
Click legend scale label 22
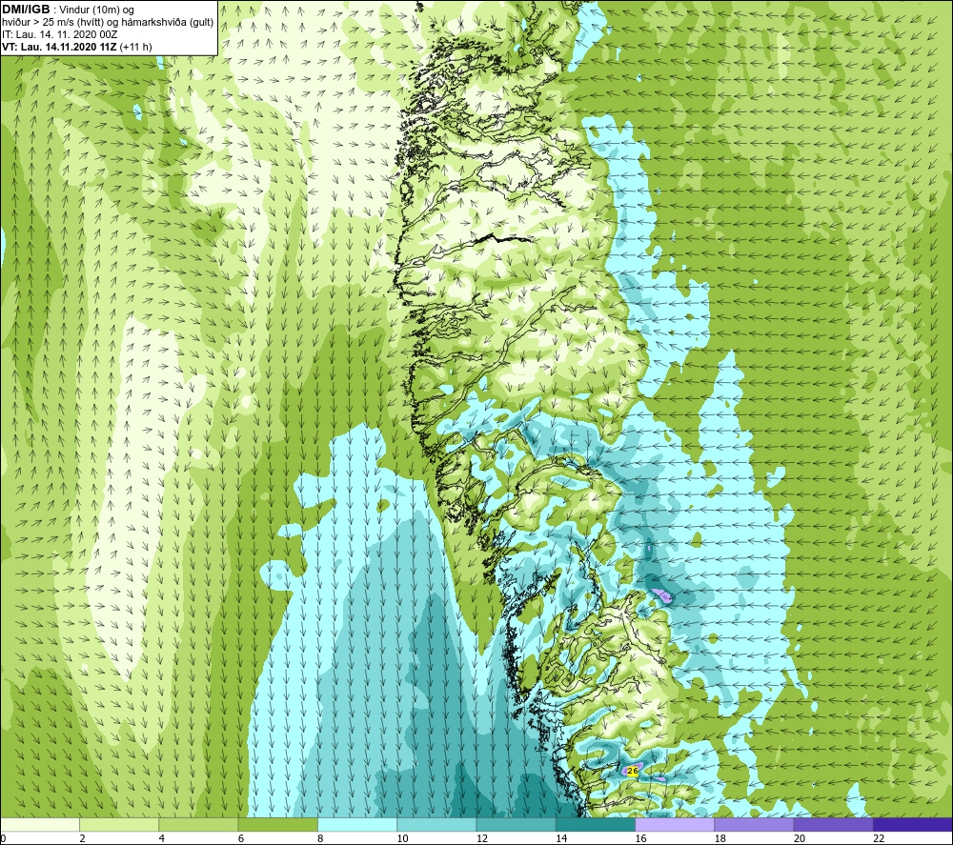(x=879, y=839)
